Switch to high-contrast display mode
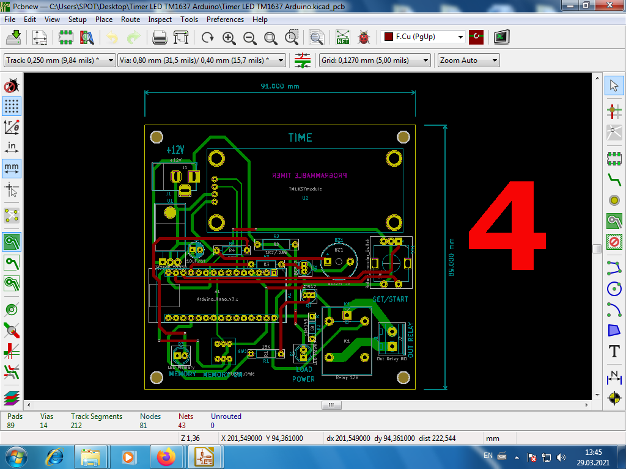626x469 pixels. [12, 374]
